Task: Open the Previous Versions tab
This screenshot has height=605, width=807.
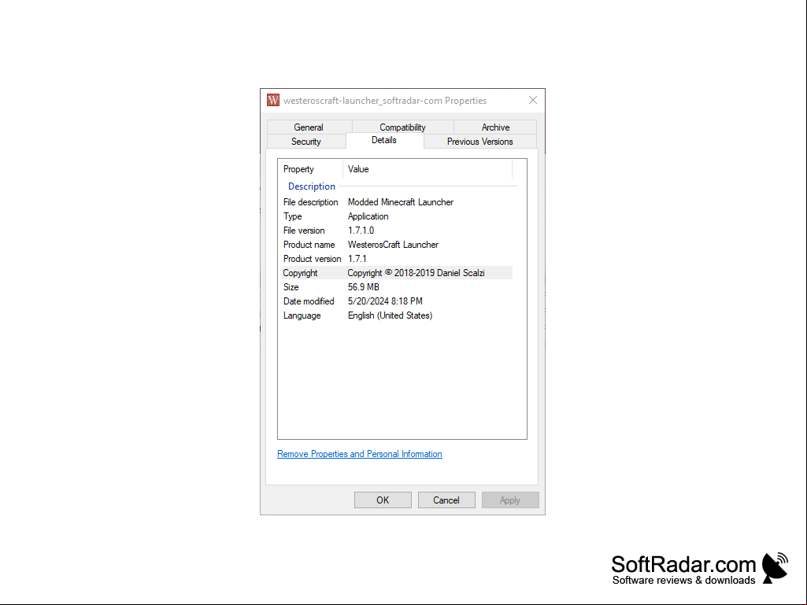Action: click(x=480, y=142)
